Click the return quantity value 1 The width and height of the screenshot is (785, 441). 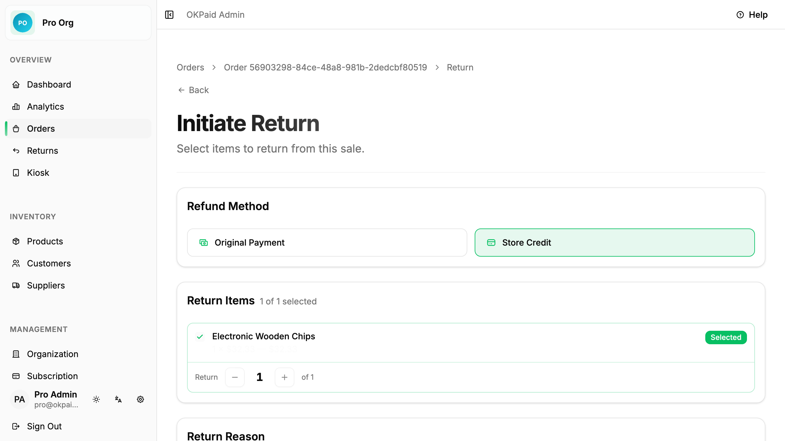[x=259, y=377]
